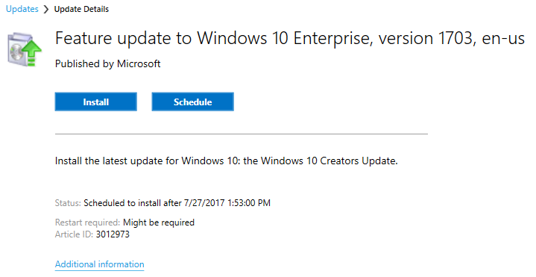Click the green arrow on the update icon
The height and width of the screenshot is (277, 536).
pyautogui.click(x=32, y=52)
